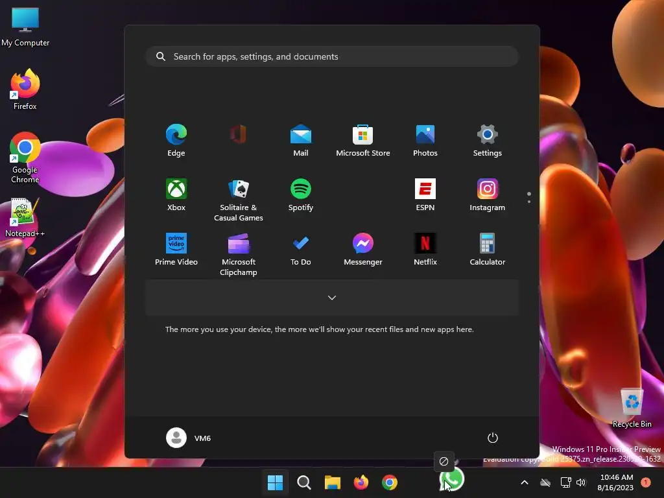Open notification badge in tray

pyautogui.click(x=646, y=482)
